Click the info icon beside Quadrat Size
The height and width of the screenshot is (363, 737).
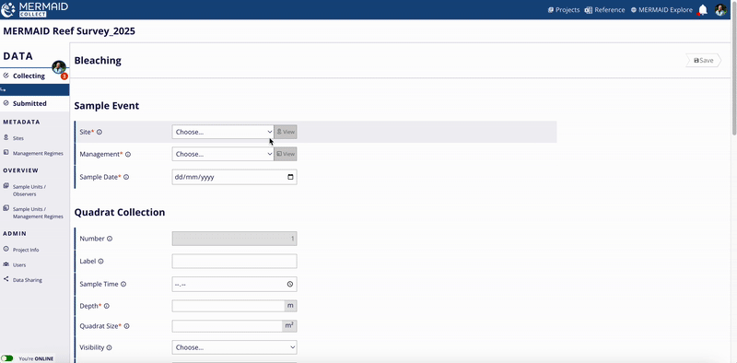126,326
